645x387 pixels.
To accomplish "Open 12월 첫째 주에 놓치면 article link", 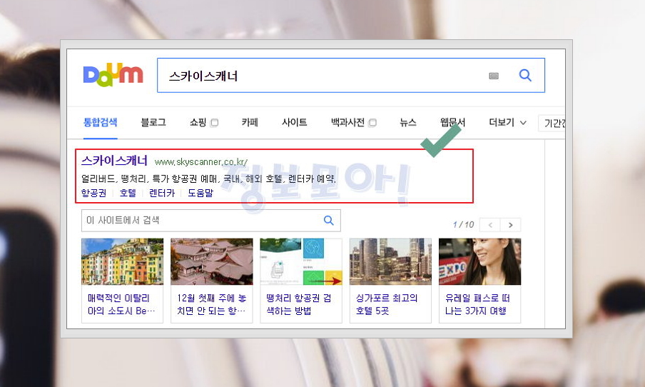I will pos(211,304).
